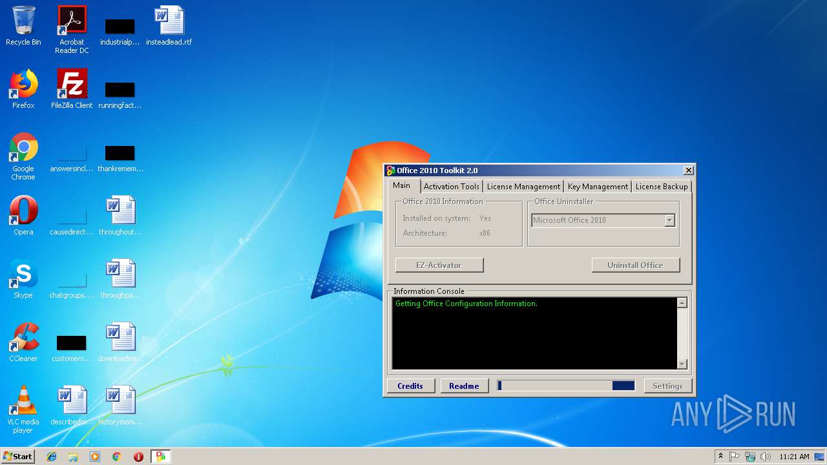Switch to the Activation Tools tab
Screen dimensions: 827x465
click(x=451, y=187)
